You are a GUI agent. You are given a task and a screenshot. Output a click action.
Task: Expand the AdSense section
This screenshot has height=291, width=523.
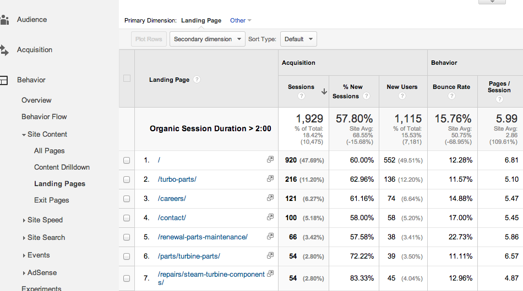pyautogui.click(x=24, y=273)
